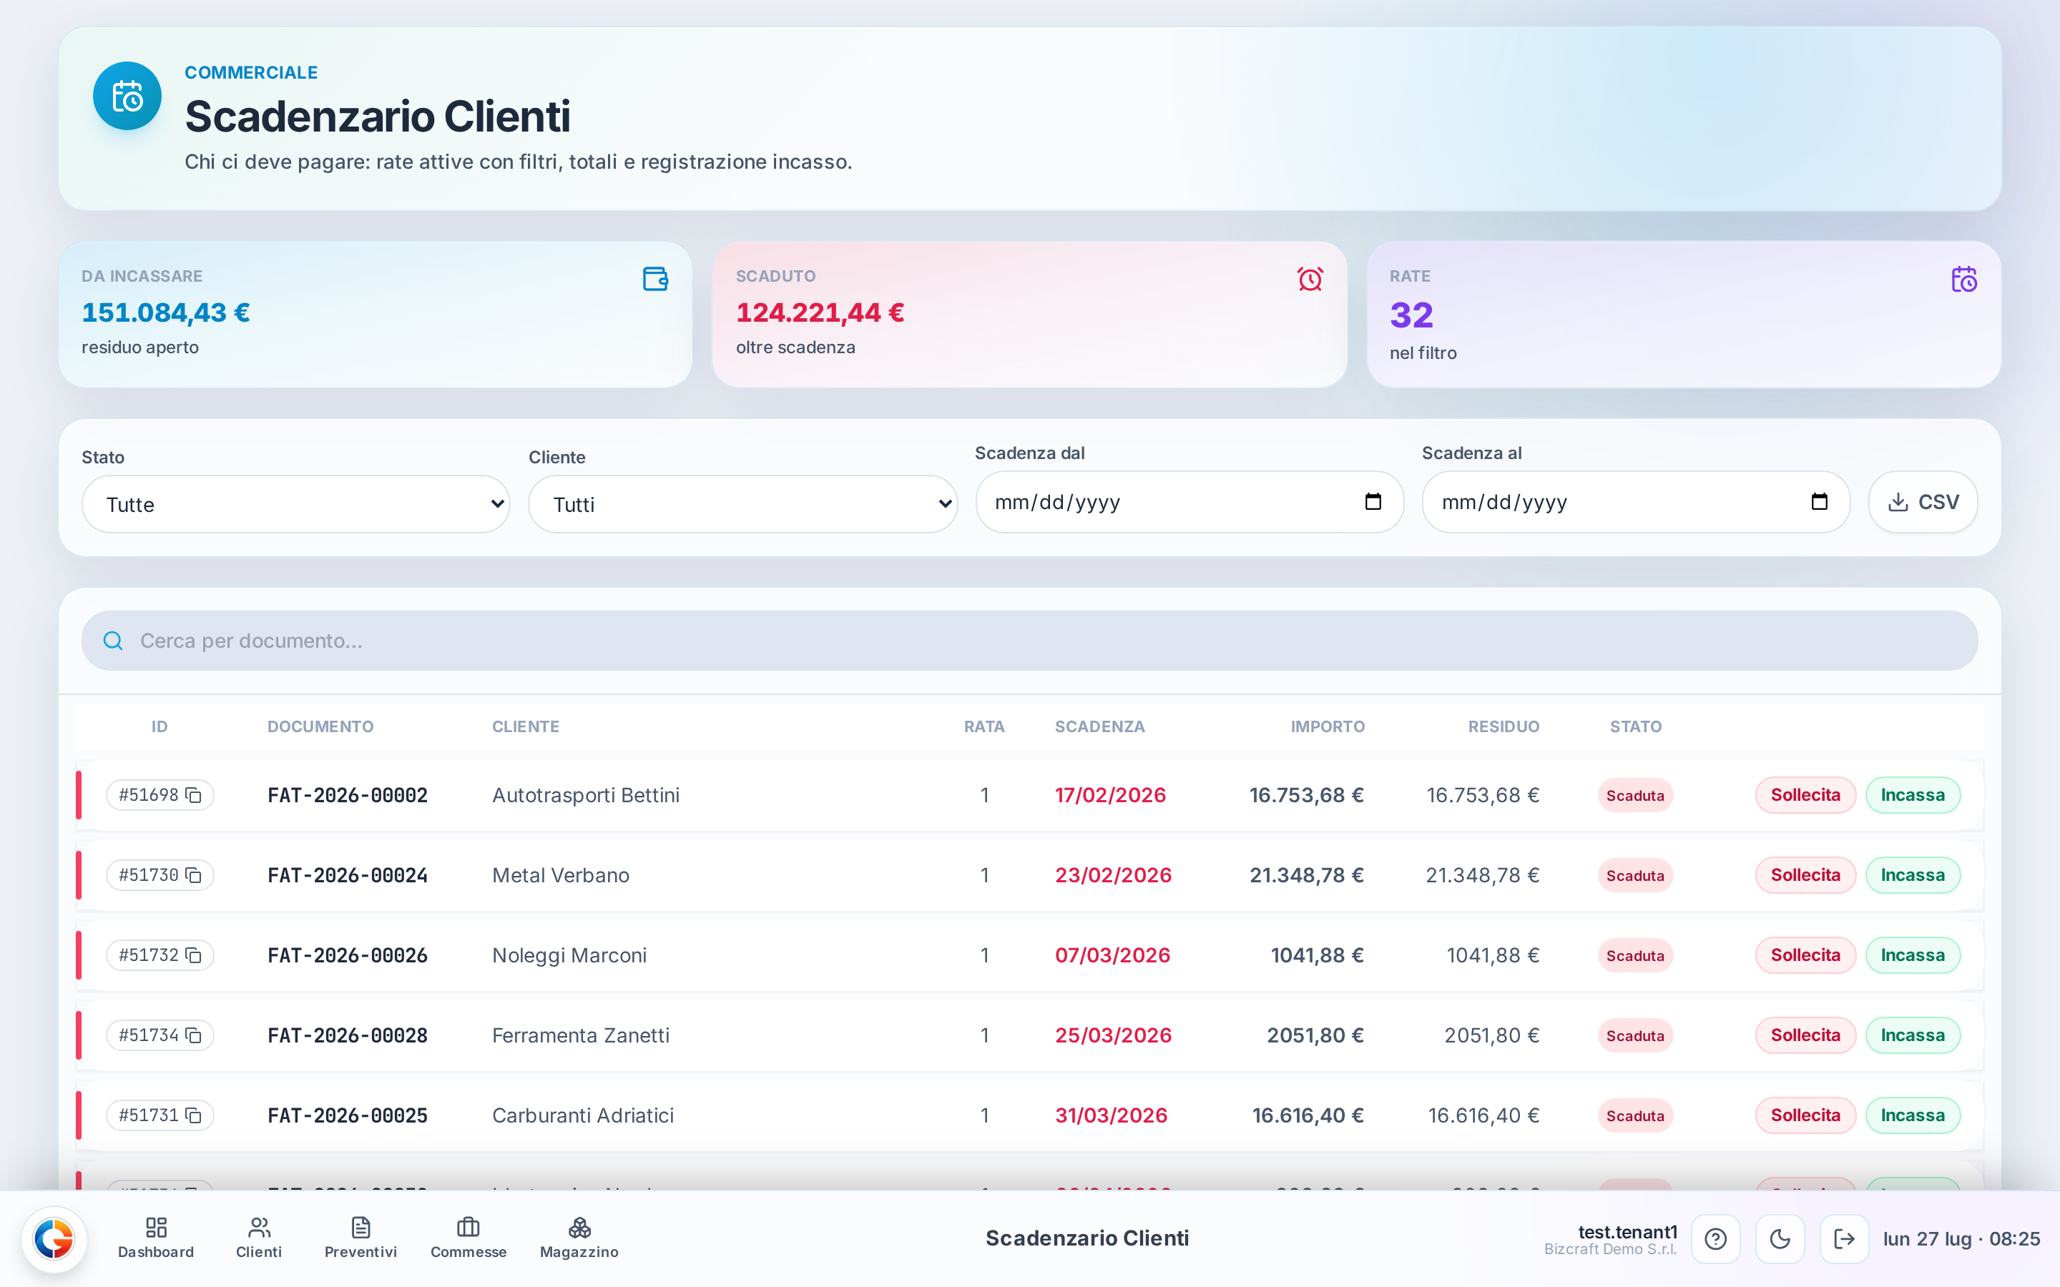
Task: Click document FAT-2026-00028
Action: point(348,1035)
